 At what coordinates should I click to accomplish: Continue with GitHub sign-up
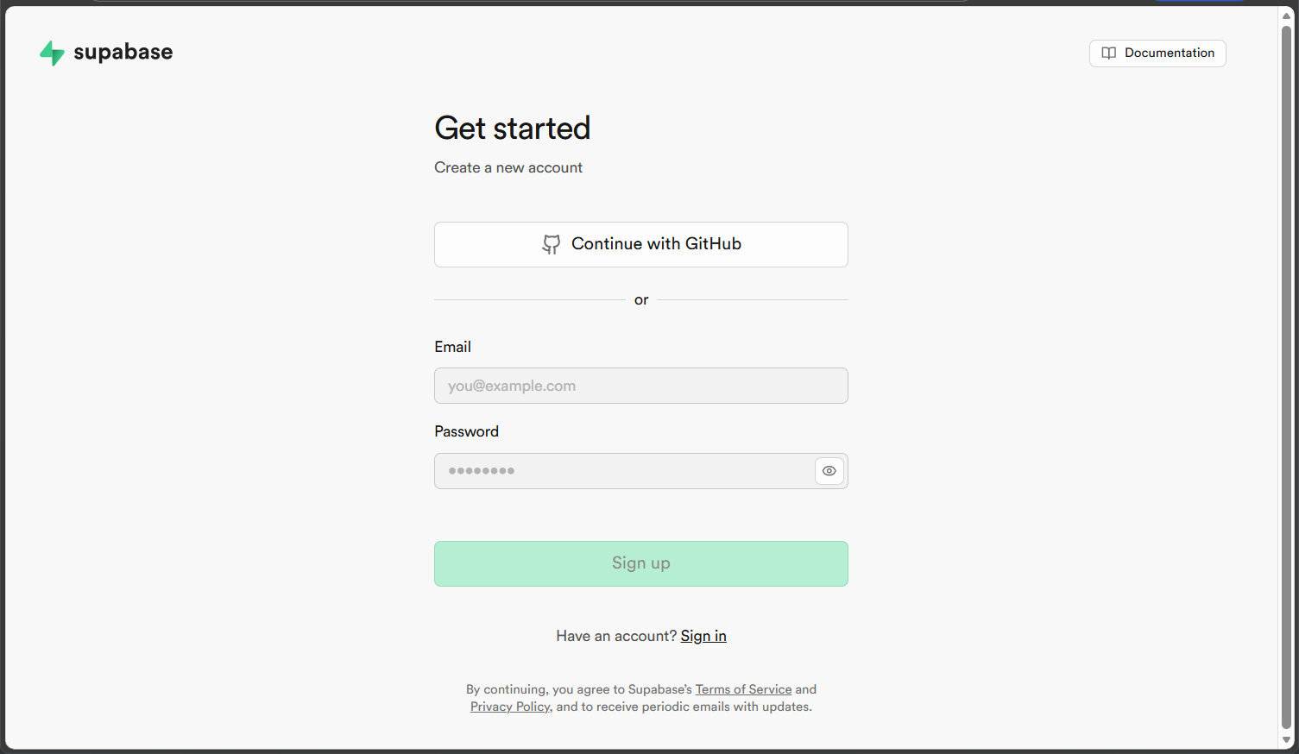656,244
